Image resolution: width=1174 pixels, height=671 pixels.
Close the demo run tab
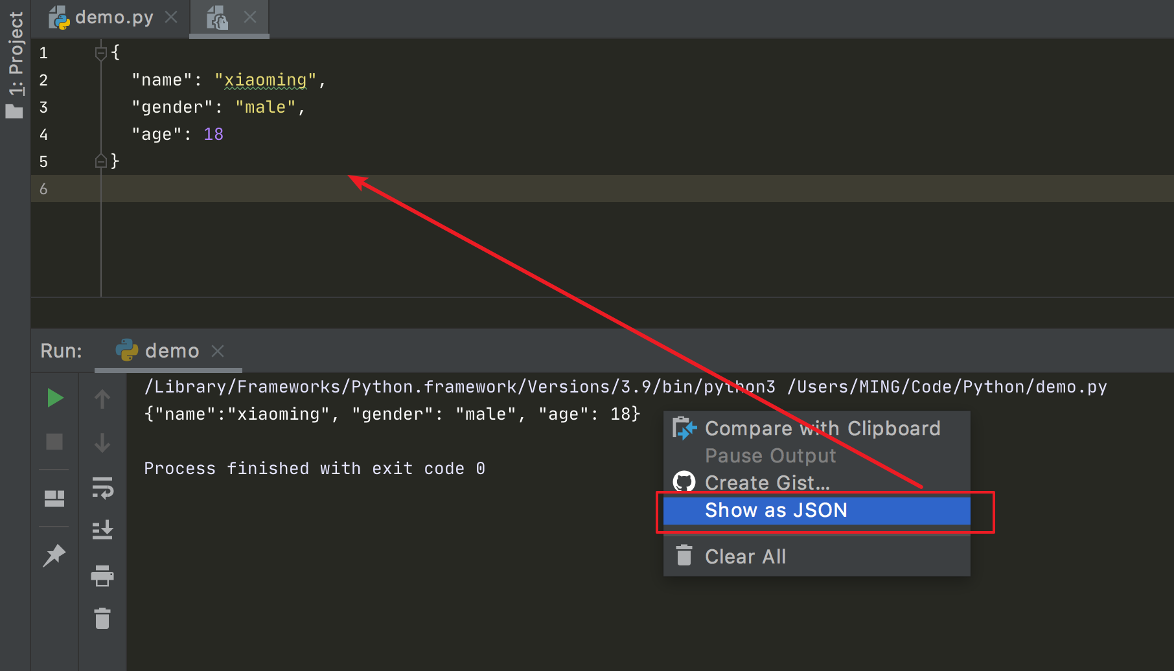tap(218, 351)
